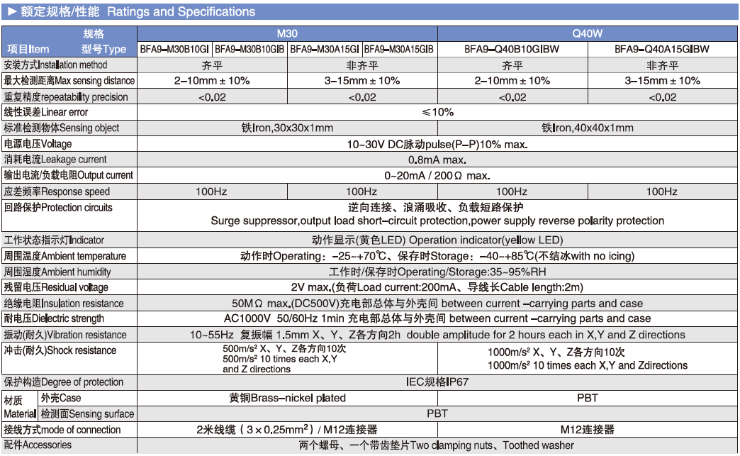Click the Max sensing distance row label
This screenshot has height=456, width=740.
pyautogui.click(x=69, y=81)
